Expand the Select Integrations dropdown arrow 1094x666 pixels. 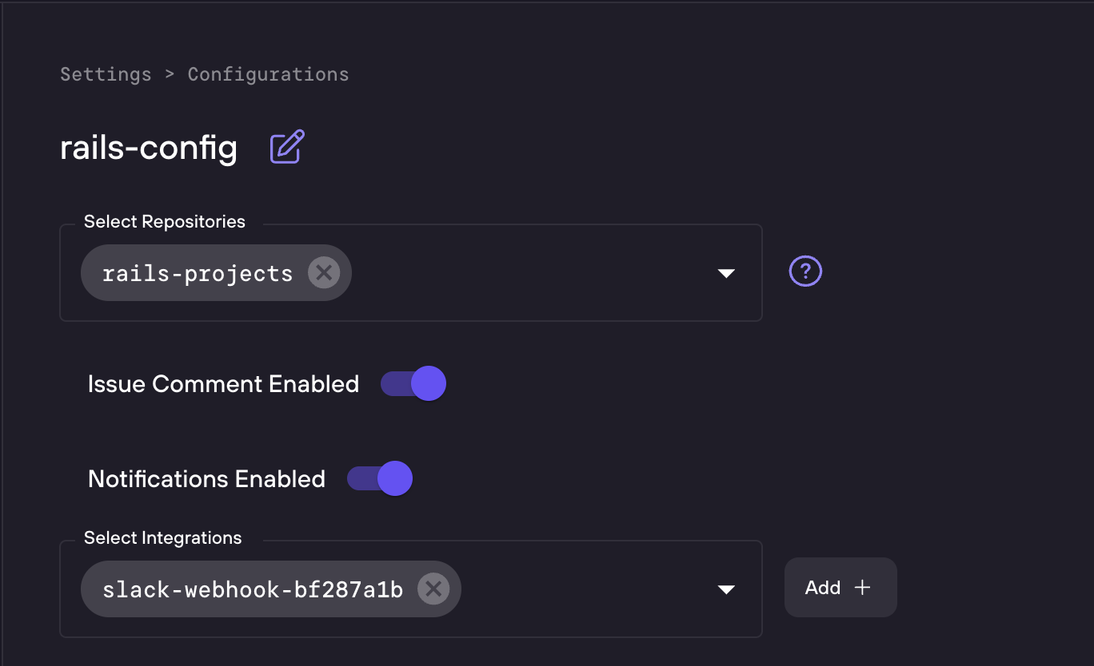[x=726, y=589]
